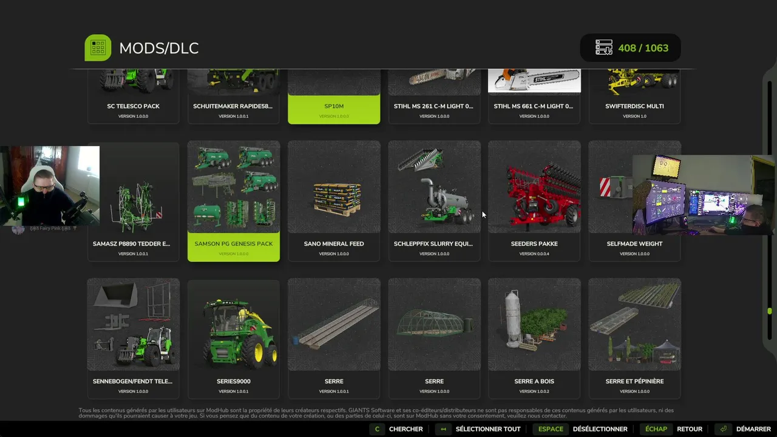Image resolution: width=777 pixels, height=437 pixels.
Task: Toggle SwifterDisc Multi mod card
Action: pos(634,96)
